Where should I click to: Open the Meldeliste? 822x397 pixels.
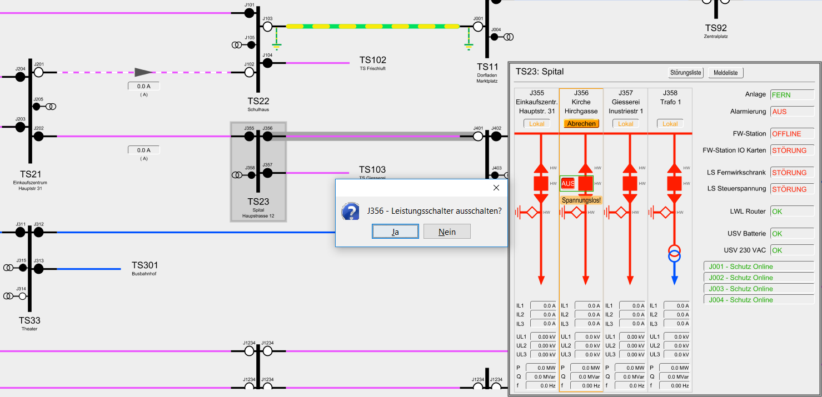tap(726, 72)
